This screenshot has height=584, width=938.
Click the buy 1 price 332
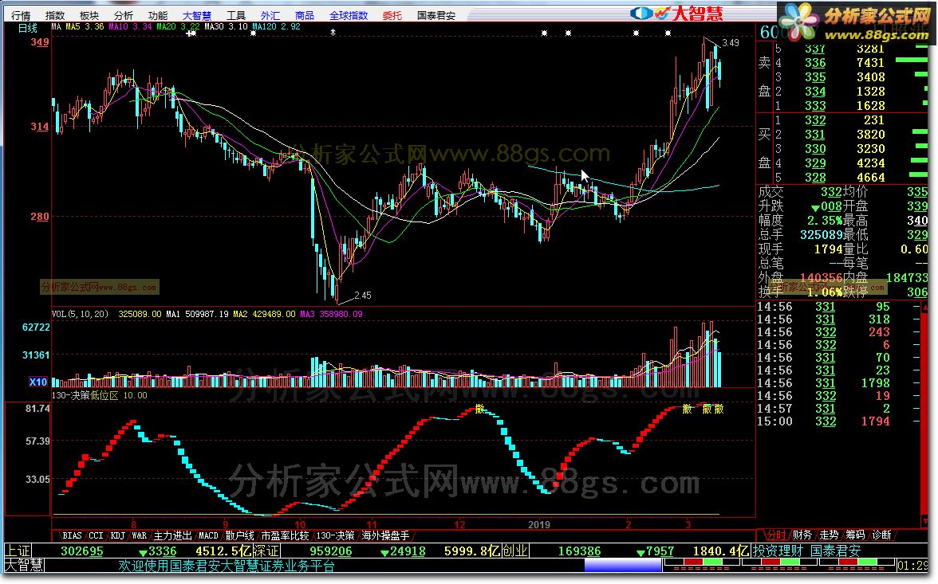(815, 120)
